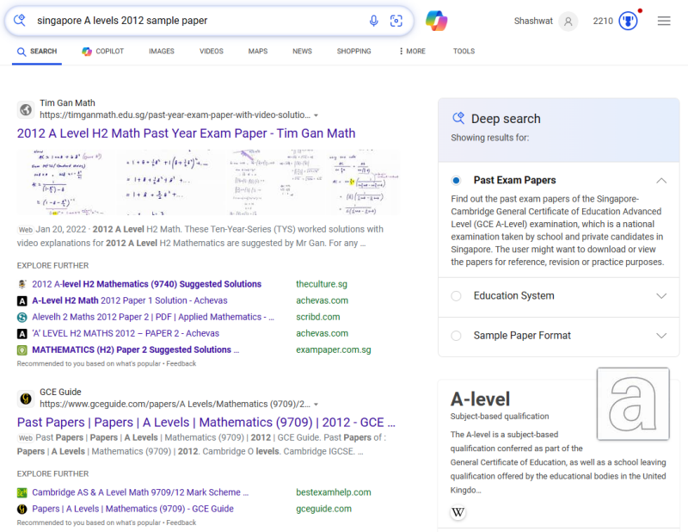This screenshot has width=688, height=532.
Task: Click the microphone voice search icon
Action: [373, 21]
